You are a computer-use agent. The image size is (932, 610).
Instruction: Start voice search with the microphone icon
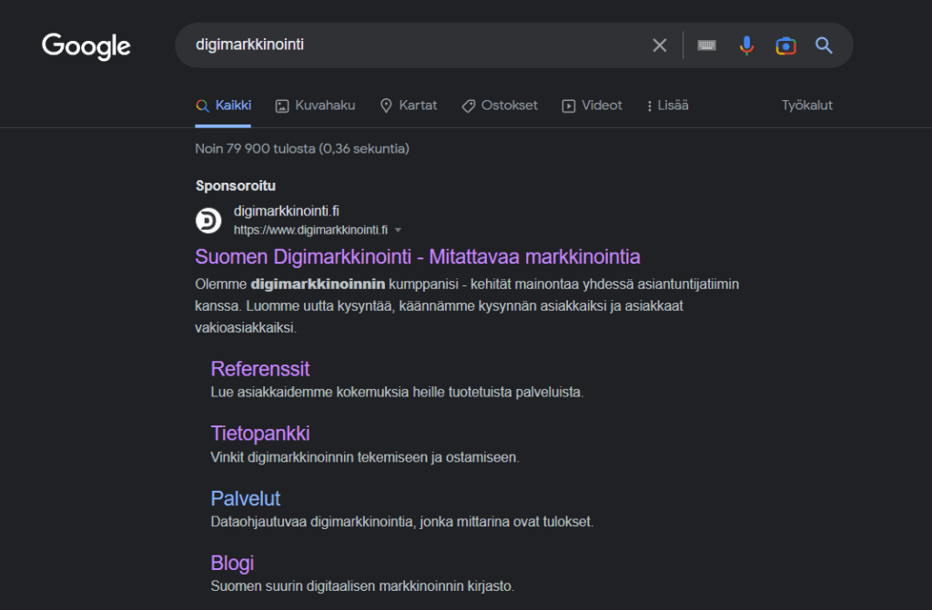746,45
